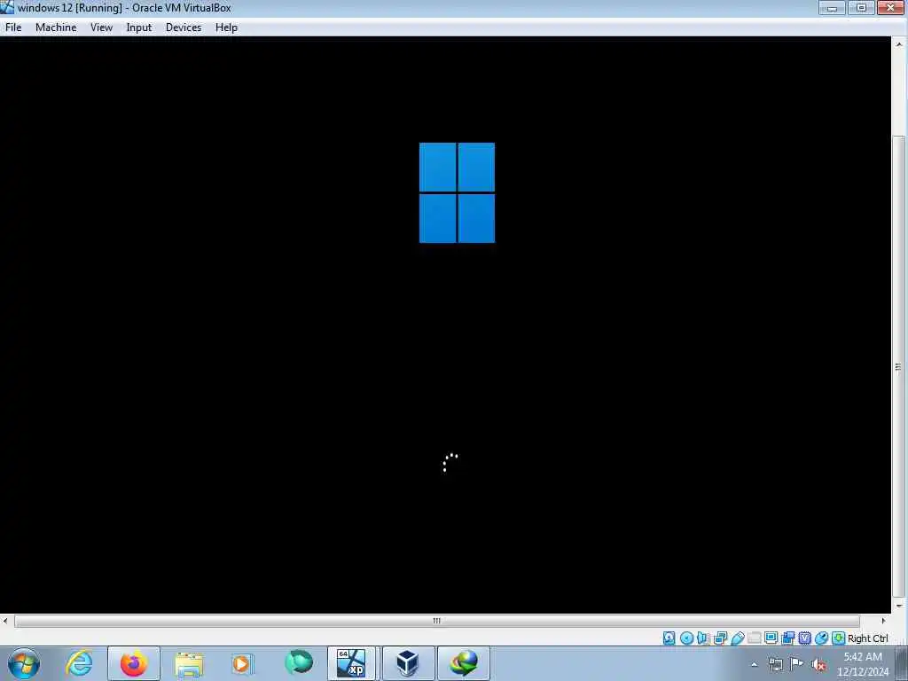
Task: Open Internet Download Manager taskbar icon
Action: [463, 663]
